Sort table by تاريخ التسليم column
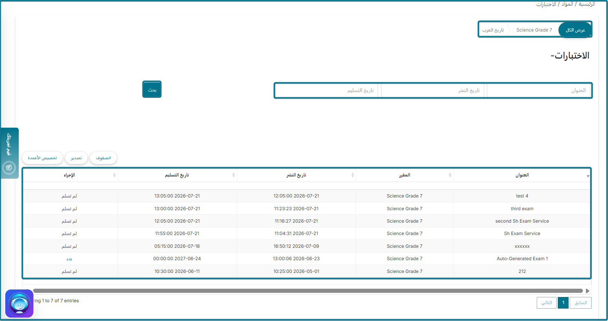This screenshot has width=608, height=321. tap(177, 175)
